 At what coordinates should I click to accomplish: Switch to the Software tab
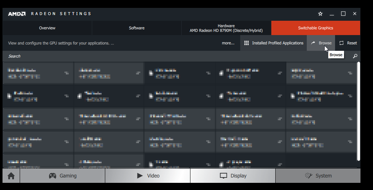(136, 28)
